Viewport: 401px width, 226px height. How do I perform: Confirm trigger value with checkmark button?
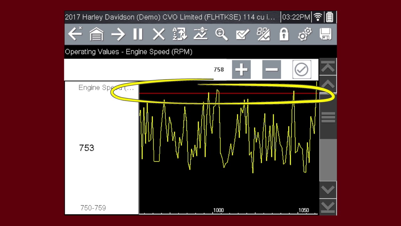coord(301,70)
